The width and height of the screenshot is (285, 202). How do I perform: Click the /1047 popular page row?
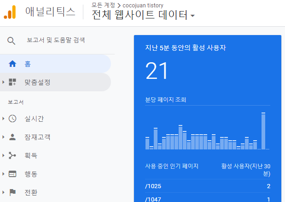coord(208,198)
